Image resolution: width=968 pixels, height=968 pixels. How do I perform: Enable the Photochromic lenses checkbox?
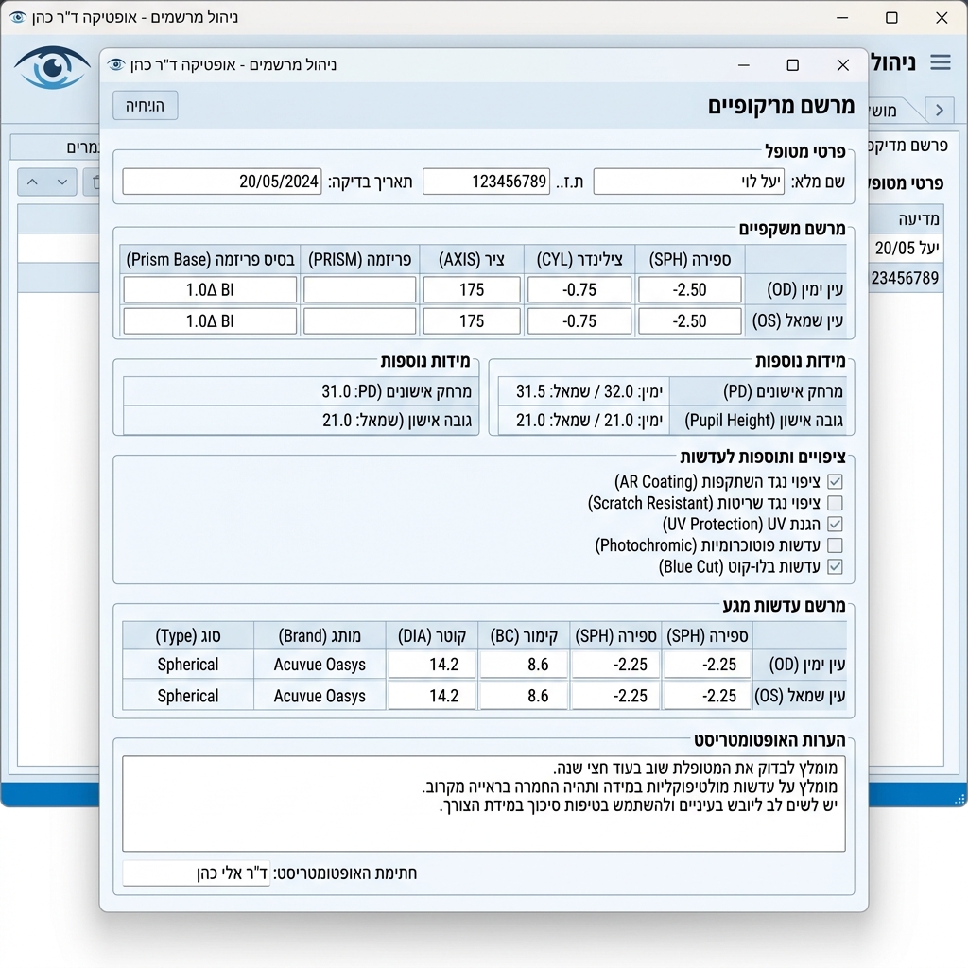coord(836,545)
